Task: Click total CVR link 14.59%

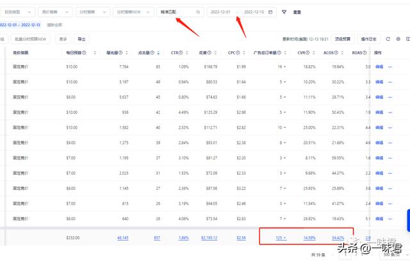Action: (309, 238)
